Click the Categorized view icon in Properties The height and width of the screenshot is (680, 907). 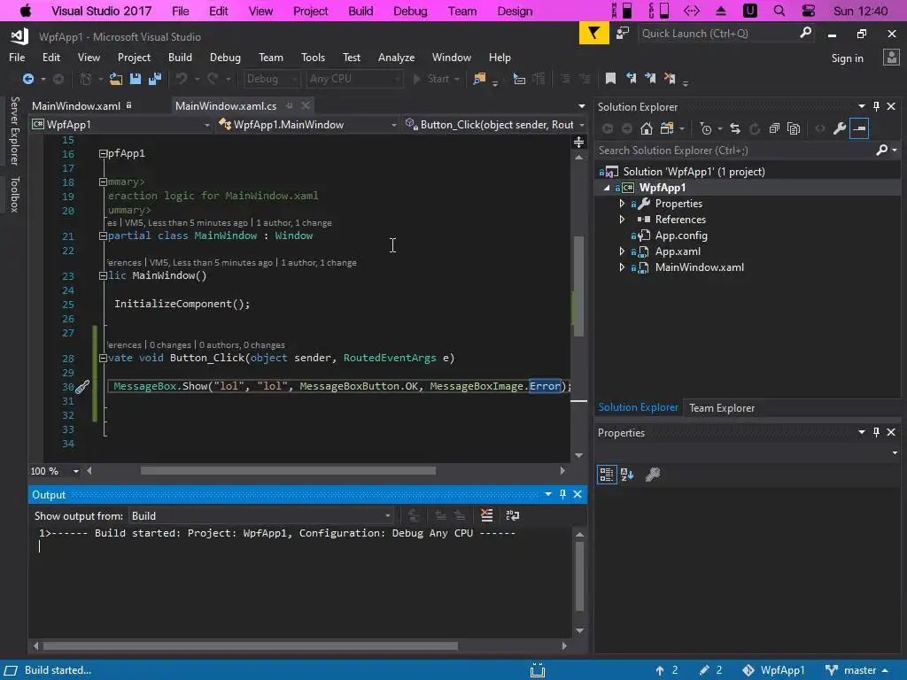(607, 475)
